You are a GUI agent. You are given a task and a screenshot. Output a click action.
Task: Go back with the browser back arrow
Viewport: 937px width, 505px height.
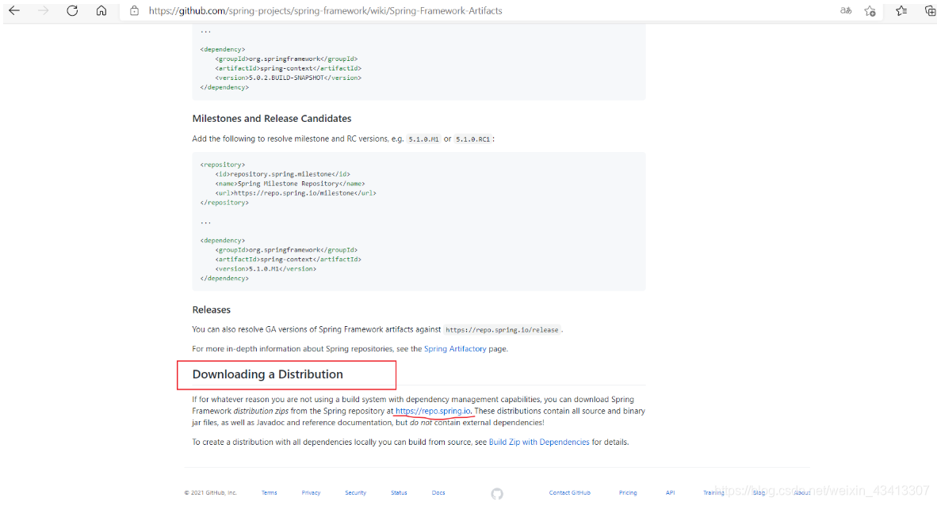point(14,11)
